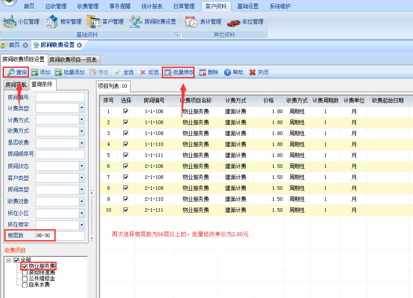Viewport: 413px width, 298px height.
Task: Click the 批量添加 batch add icon
Action: pos(58,72)
